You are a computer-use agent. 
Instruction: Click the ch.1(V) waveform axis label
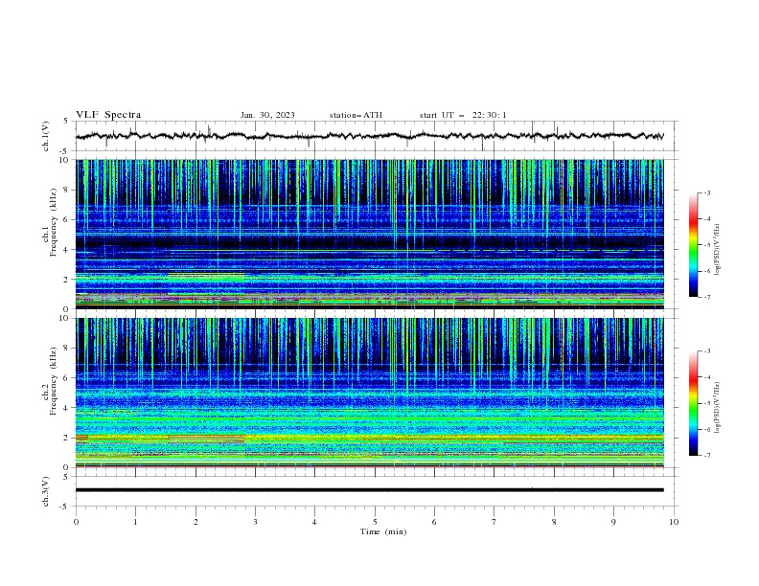(46, 136)
